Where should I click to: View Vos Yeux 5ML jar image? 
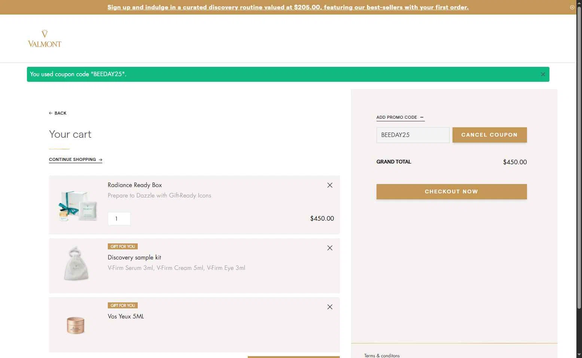(76, 325)
